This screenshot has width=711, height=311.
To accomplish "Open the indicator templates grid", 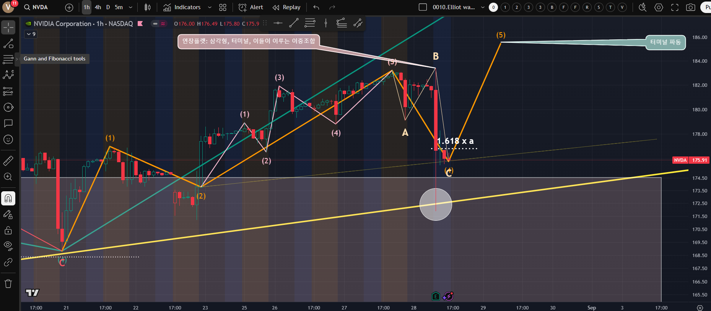I will 223,7.
